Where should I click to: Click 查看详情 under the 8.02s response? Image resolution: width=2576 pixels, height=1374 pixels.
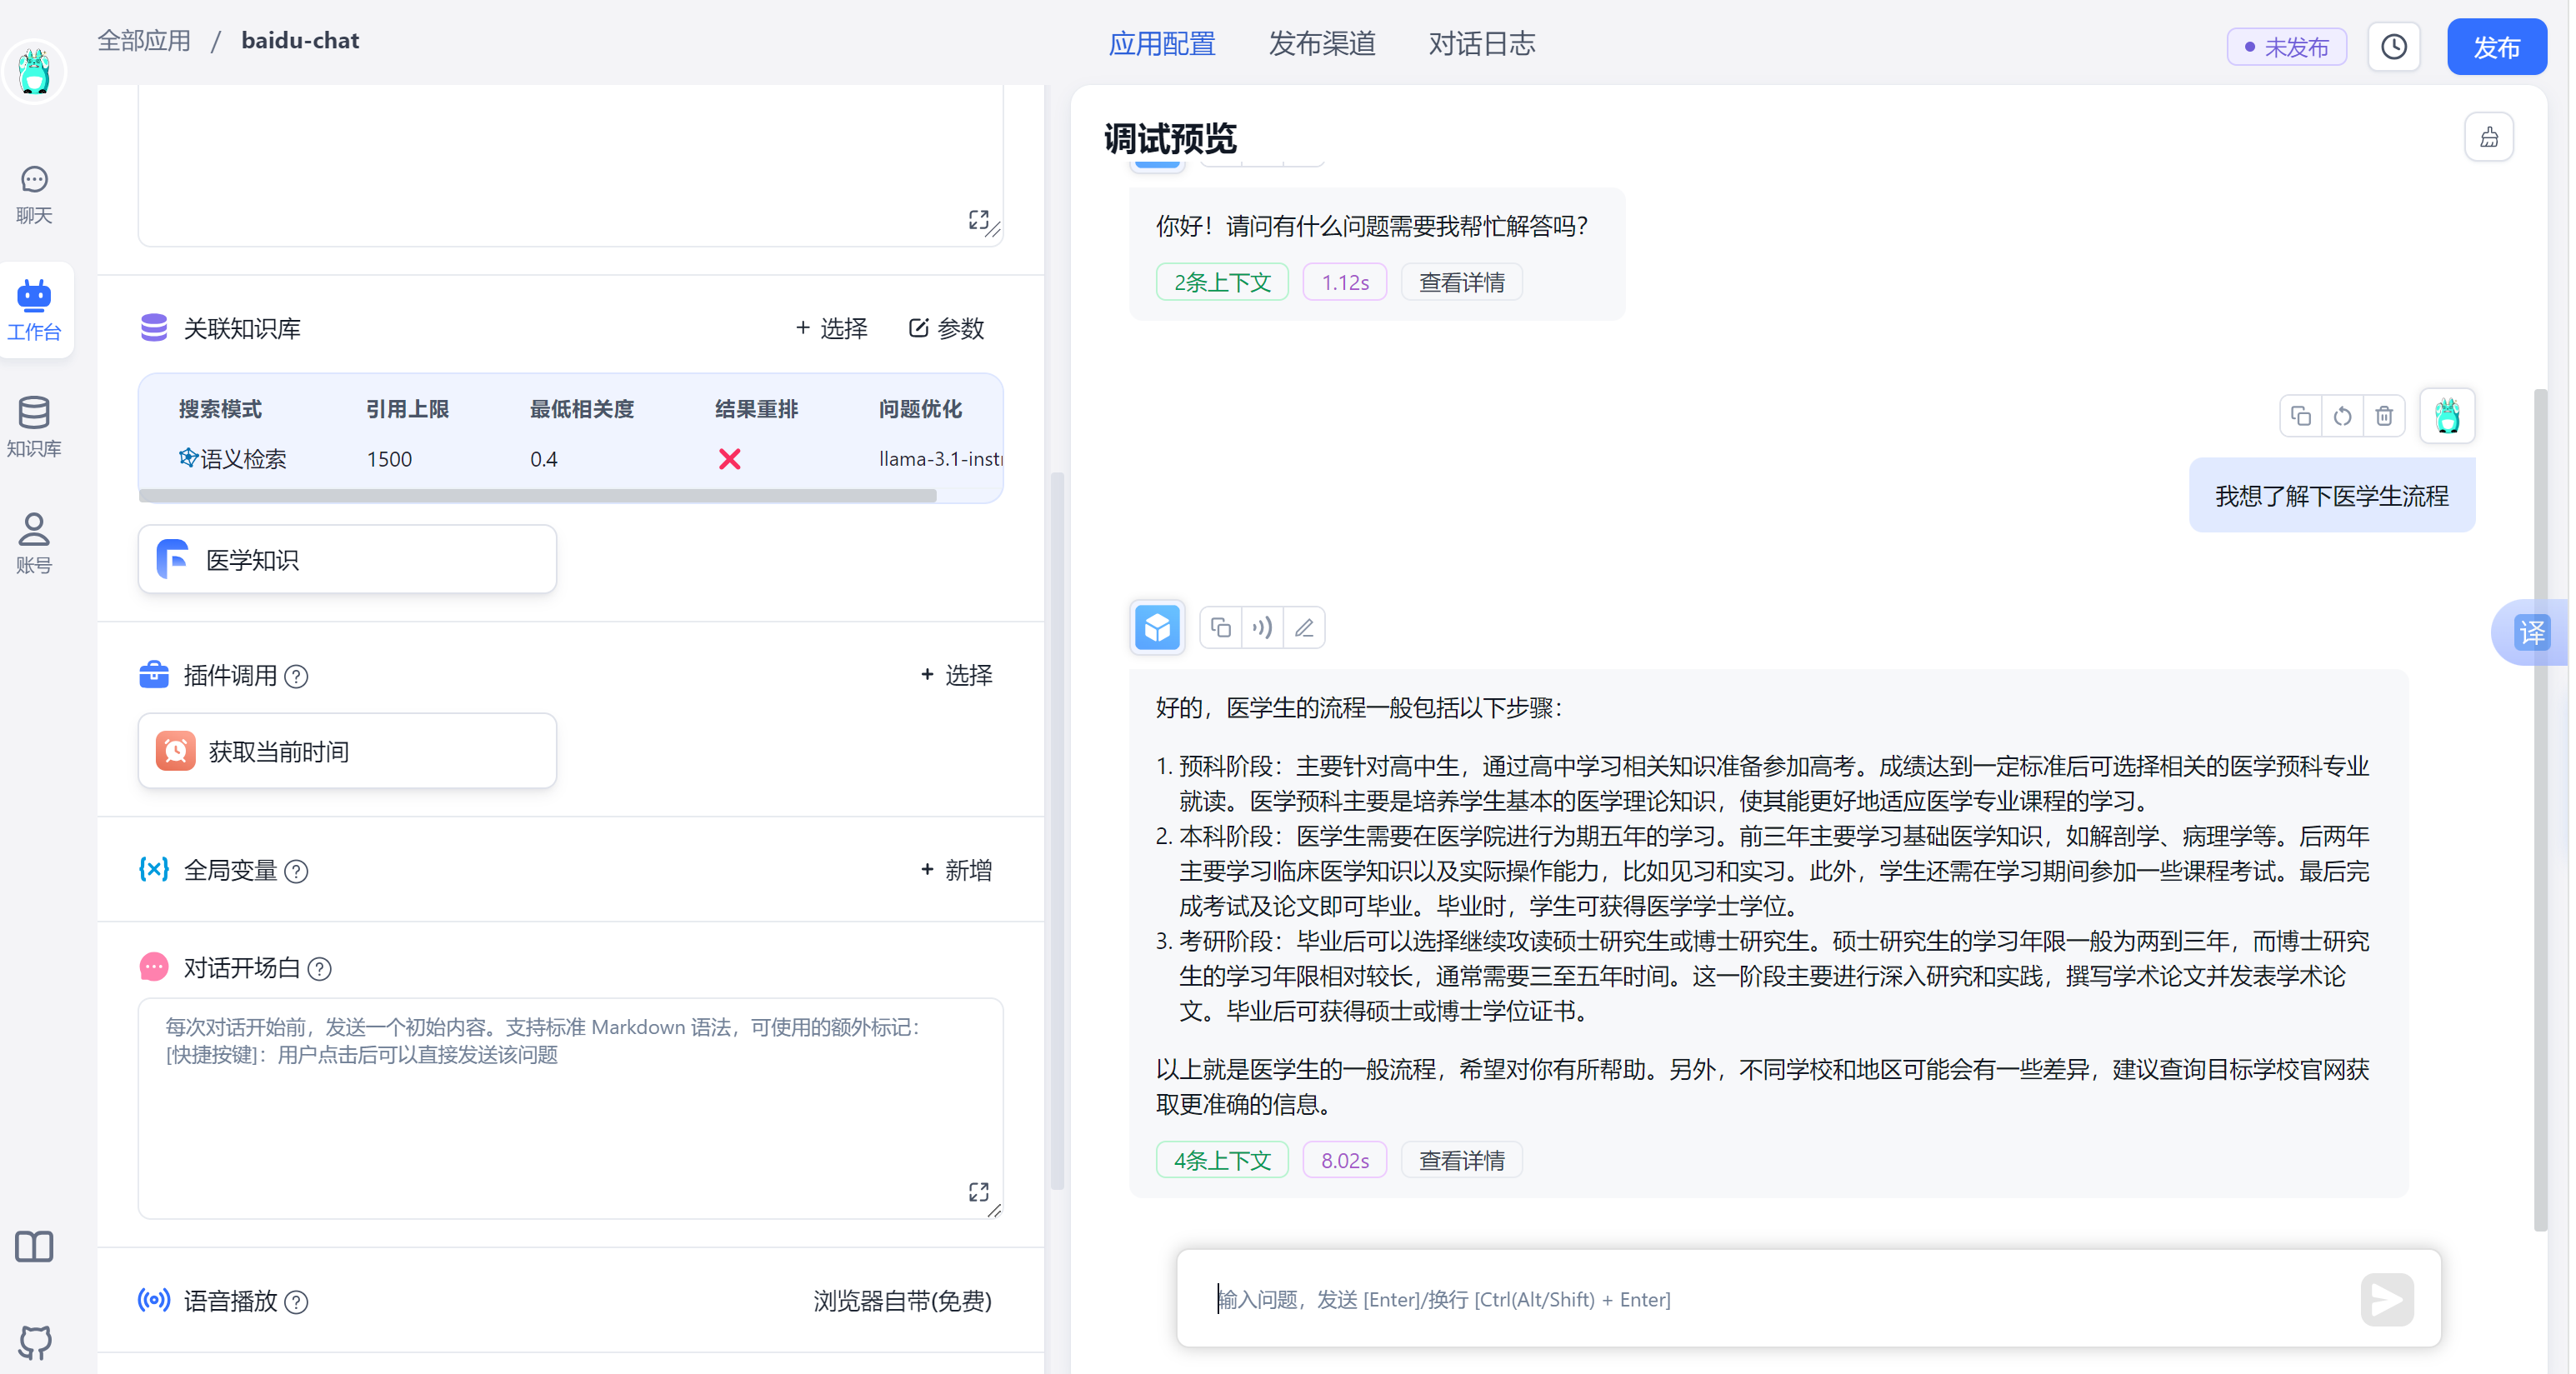tap(1461, 1160)
